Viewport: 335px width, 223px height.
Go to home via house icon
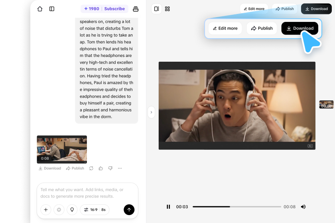click(40, 9)
